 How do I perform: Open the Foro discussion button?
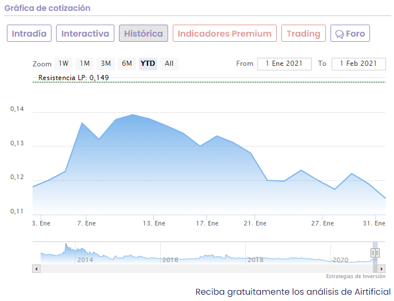[x=350, y=33]
